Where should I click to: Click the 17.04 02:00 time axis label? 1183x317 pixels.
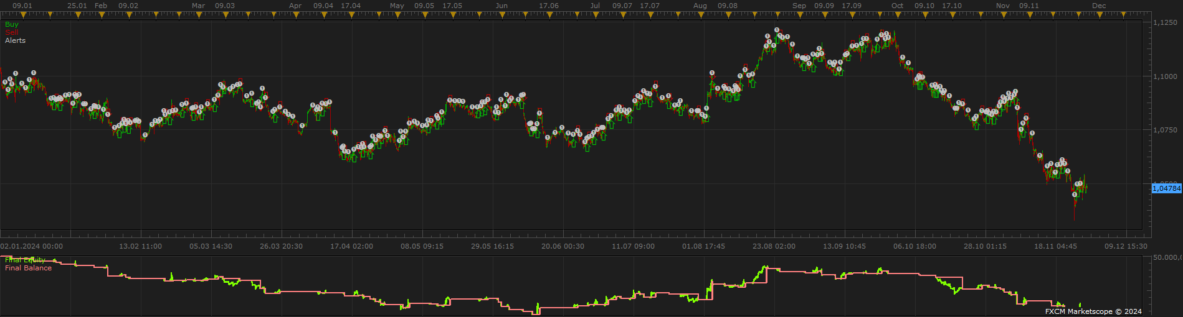click(x=351, y=246)
